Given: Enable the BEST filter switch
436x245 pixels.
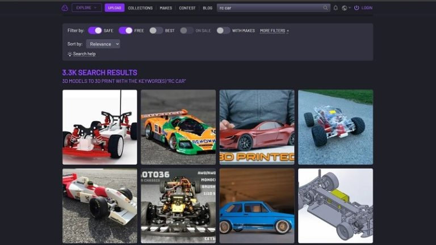Looking at the screenshot, I should click(156, 31).
